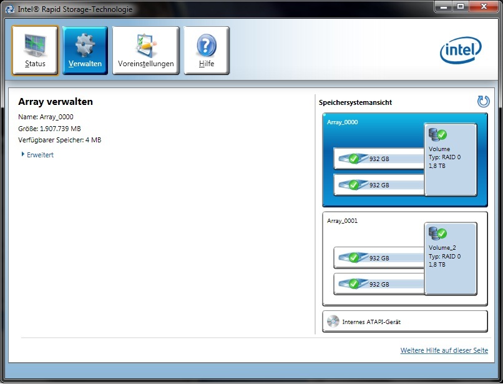Close the Rapid Storage window
This screenshot has width=503, height=384.
click(x=484, y=6)
